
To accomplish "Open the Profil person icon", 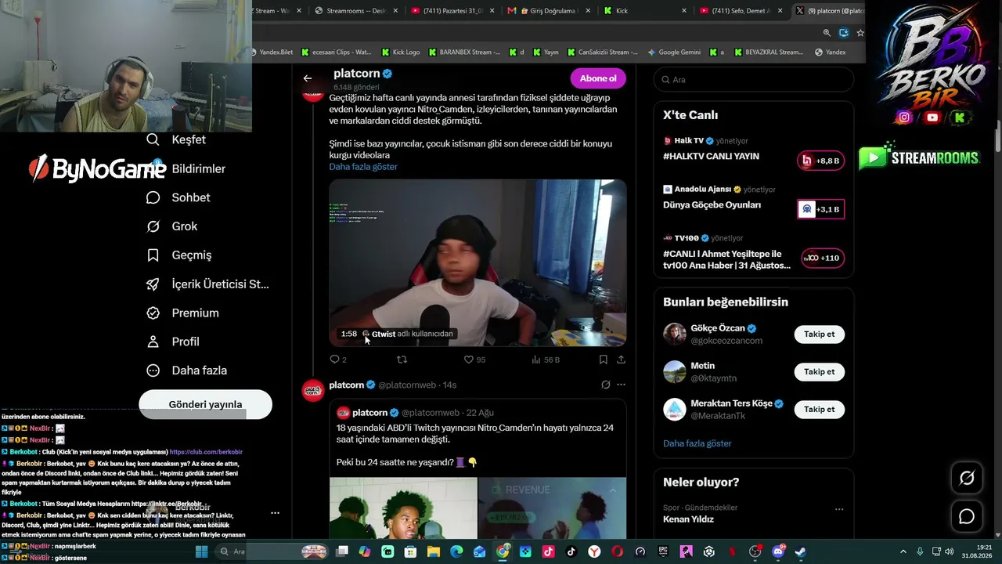I will pyautogui.click(x=153, y=342).
